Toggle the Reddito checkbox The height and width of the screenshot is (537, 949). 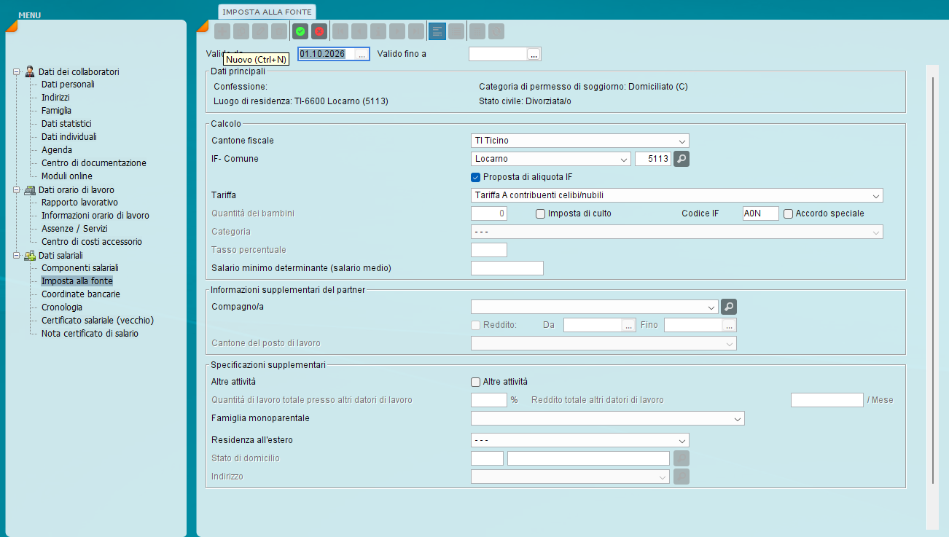[476, 325]
